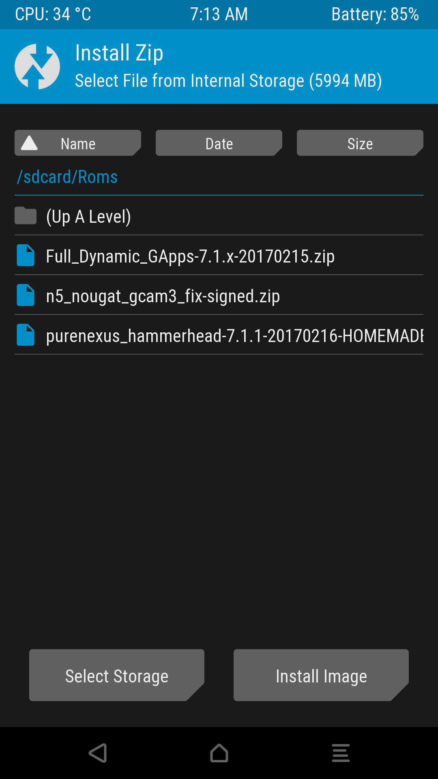This screenshot has height=779, width=438.
Task: Click the purenexus_hammerhead file icon
Action: [x=26, y=335]
